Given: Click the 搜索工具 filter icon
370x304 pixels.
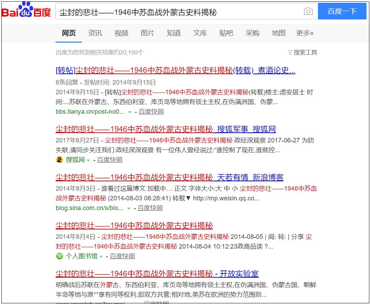Looking at the screenshot, I should point(291,52).
